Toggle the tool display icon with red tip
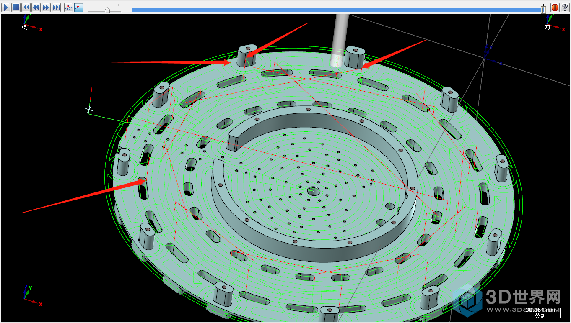Viewport: 571px width, 323px height. (x=79, y=7)
